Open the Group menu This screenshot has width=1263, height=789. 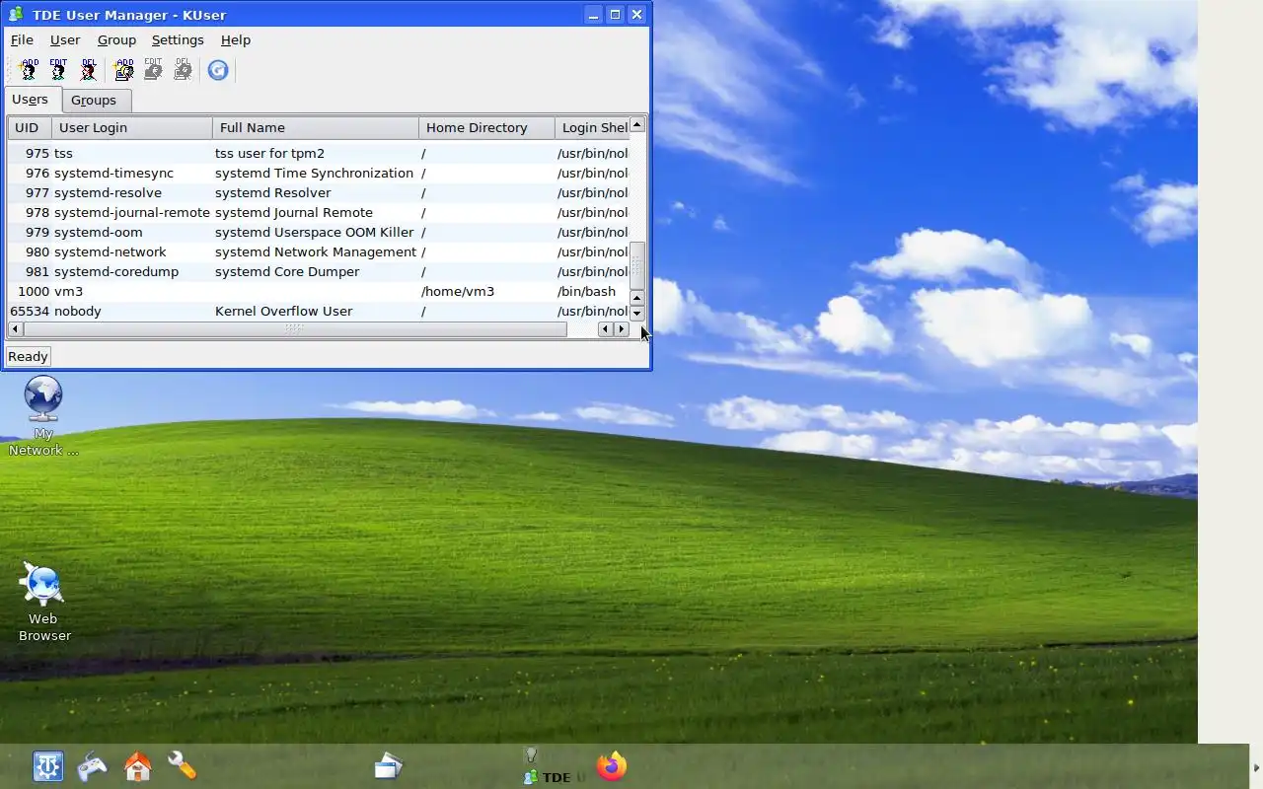pos(116,40)
